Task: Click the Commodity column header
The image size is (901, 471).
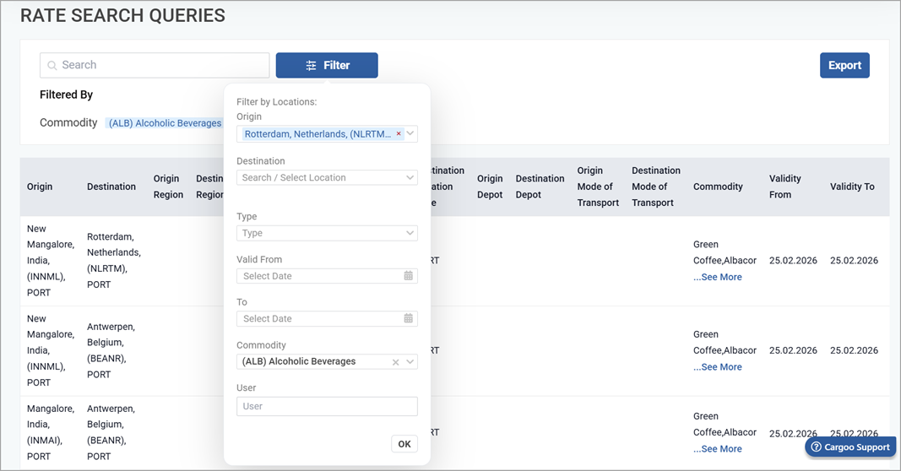Action: point(718,187)
